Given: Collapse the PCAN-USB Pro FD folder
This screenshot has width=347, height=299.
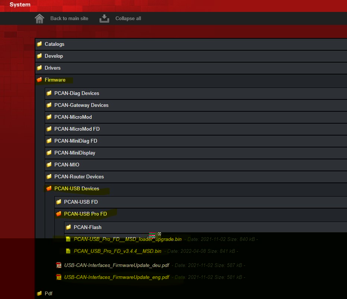Looking at the screenshot, I should [x=85, y=214].
